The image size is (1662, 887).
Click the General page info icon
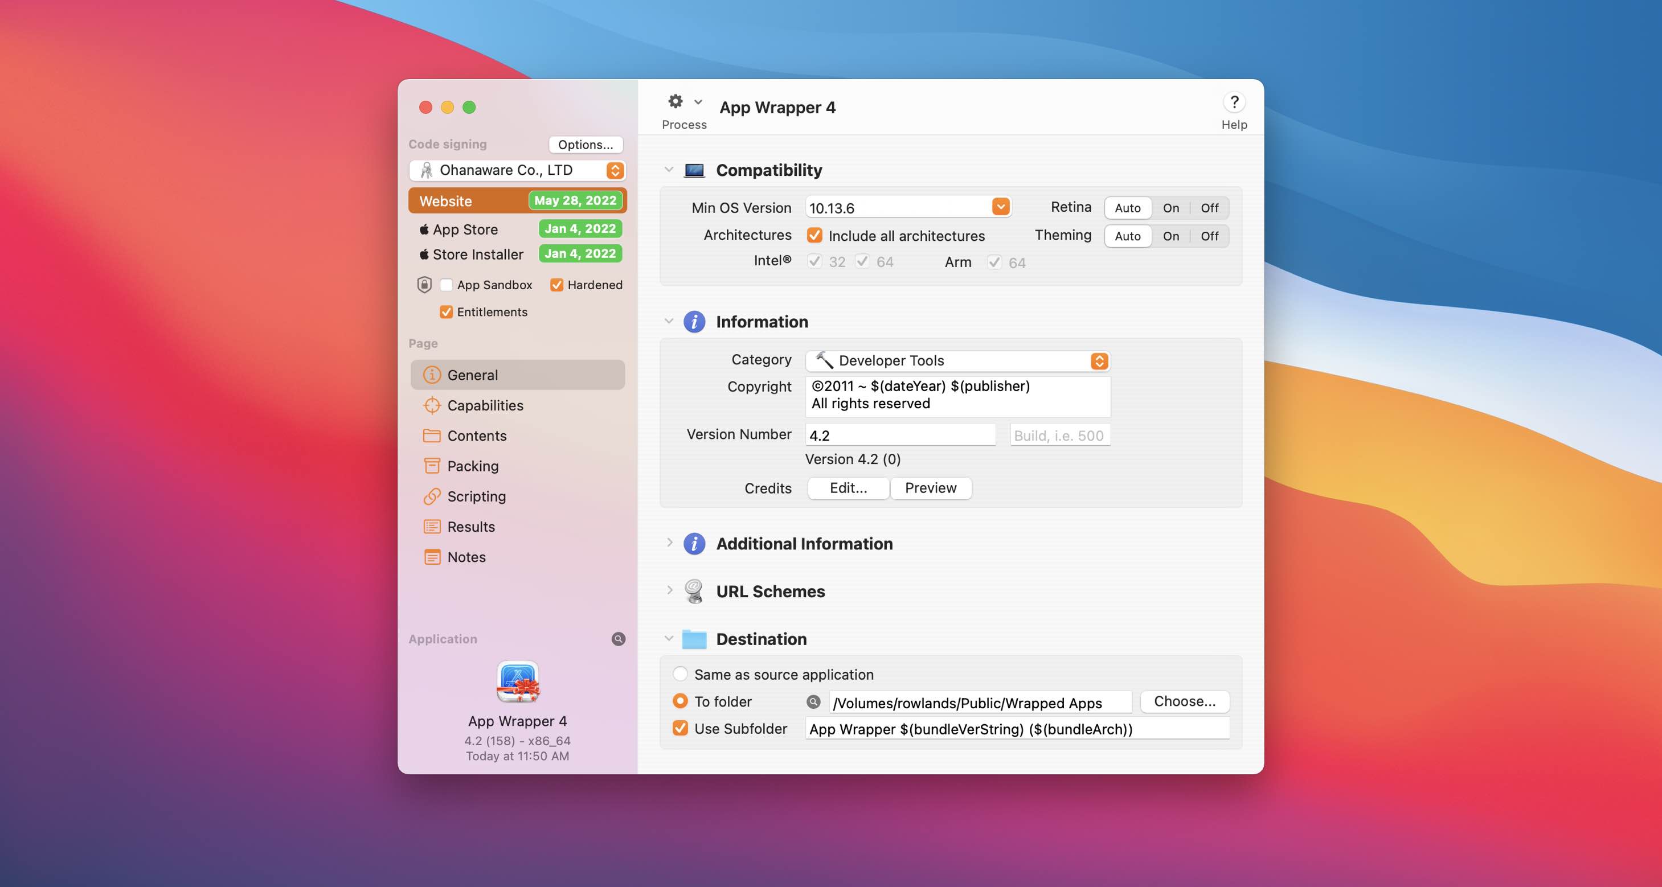coord(432,375)
